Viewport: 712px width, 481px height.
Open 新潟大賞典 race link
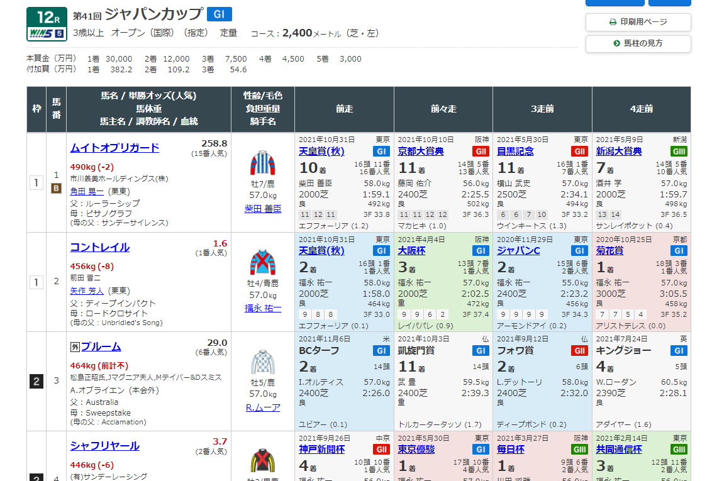click(619, 152)
